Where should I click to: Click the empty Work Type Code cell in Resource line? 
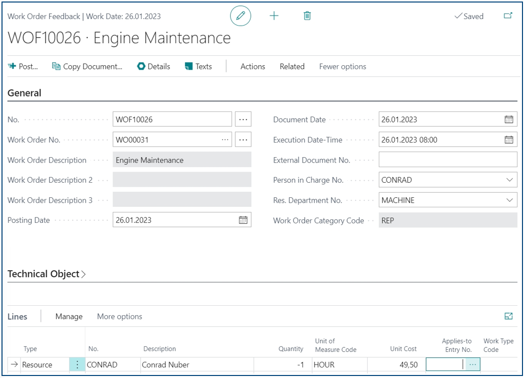coord(499,364)
